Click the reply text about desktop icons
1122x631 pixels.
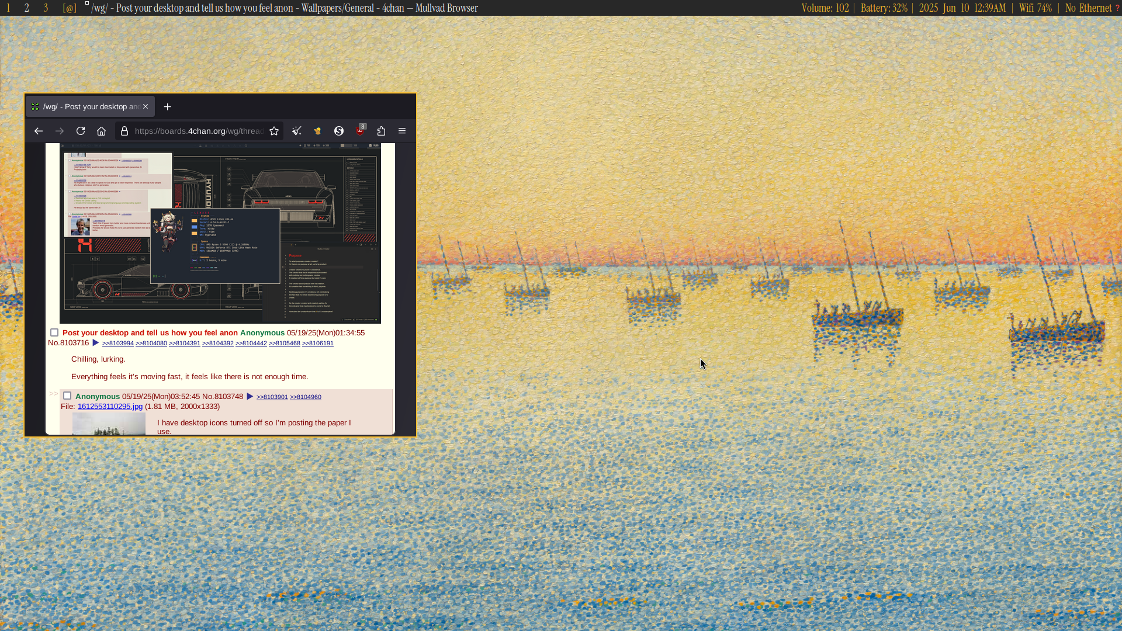click(x=254, y=427)
